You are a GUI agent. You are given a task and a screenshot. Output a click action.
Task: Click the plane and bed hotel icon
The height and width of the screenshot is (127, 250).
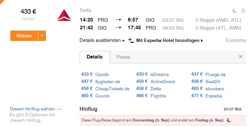(131, 40)
